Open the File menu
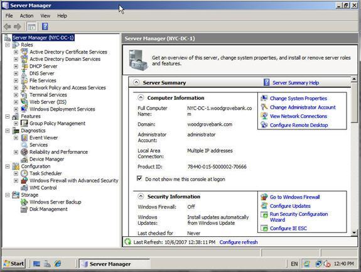This screenshot has width=361, height=272. (x=9, y=16)
